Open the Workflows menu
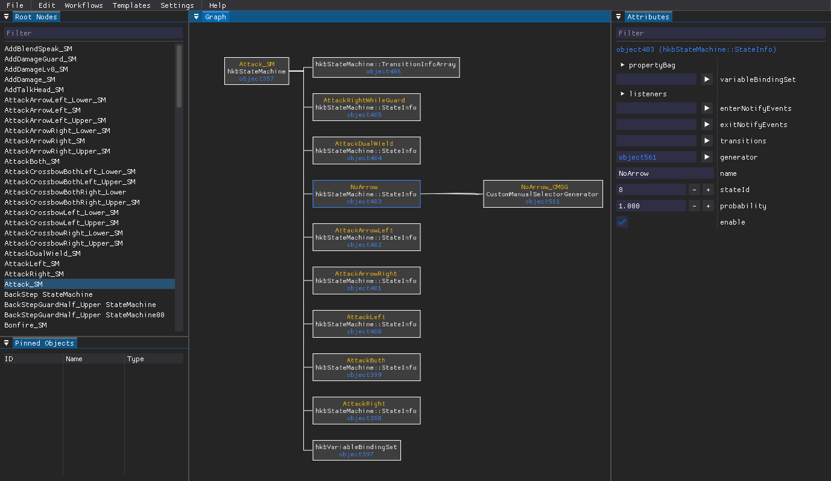Viewport: 831px width, 481px height. coord(83,5)
